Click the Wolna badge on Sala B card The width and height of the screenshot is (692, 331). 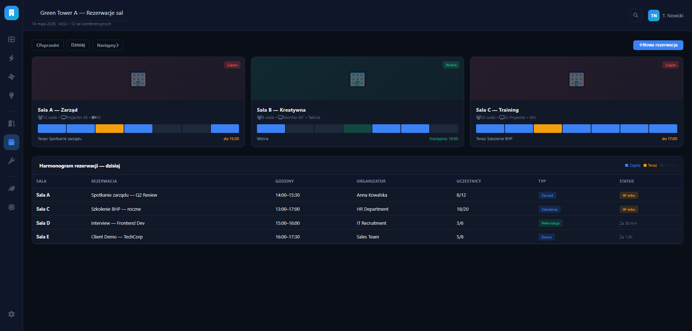pos(451,65)
